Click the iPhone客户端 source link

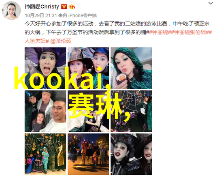click(83, 15)
